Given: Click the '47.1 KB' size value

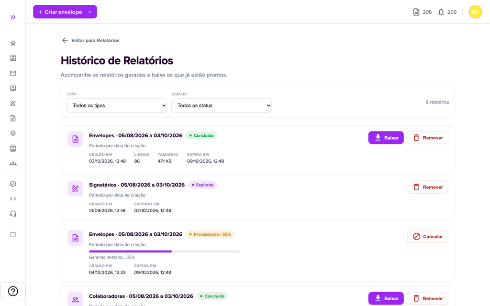Looking at the screenshot, I should tap(165, 161).
